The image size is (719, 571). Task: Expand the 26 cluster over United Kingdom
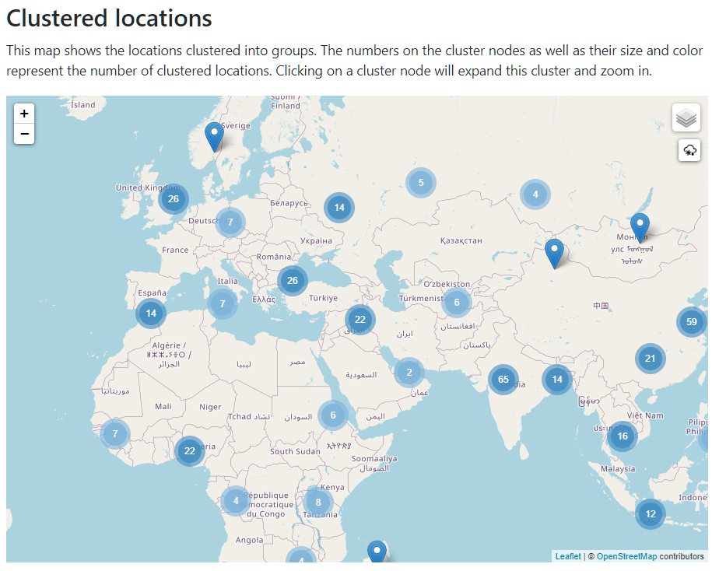pos(174,199)
